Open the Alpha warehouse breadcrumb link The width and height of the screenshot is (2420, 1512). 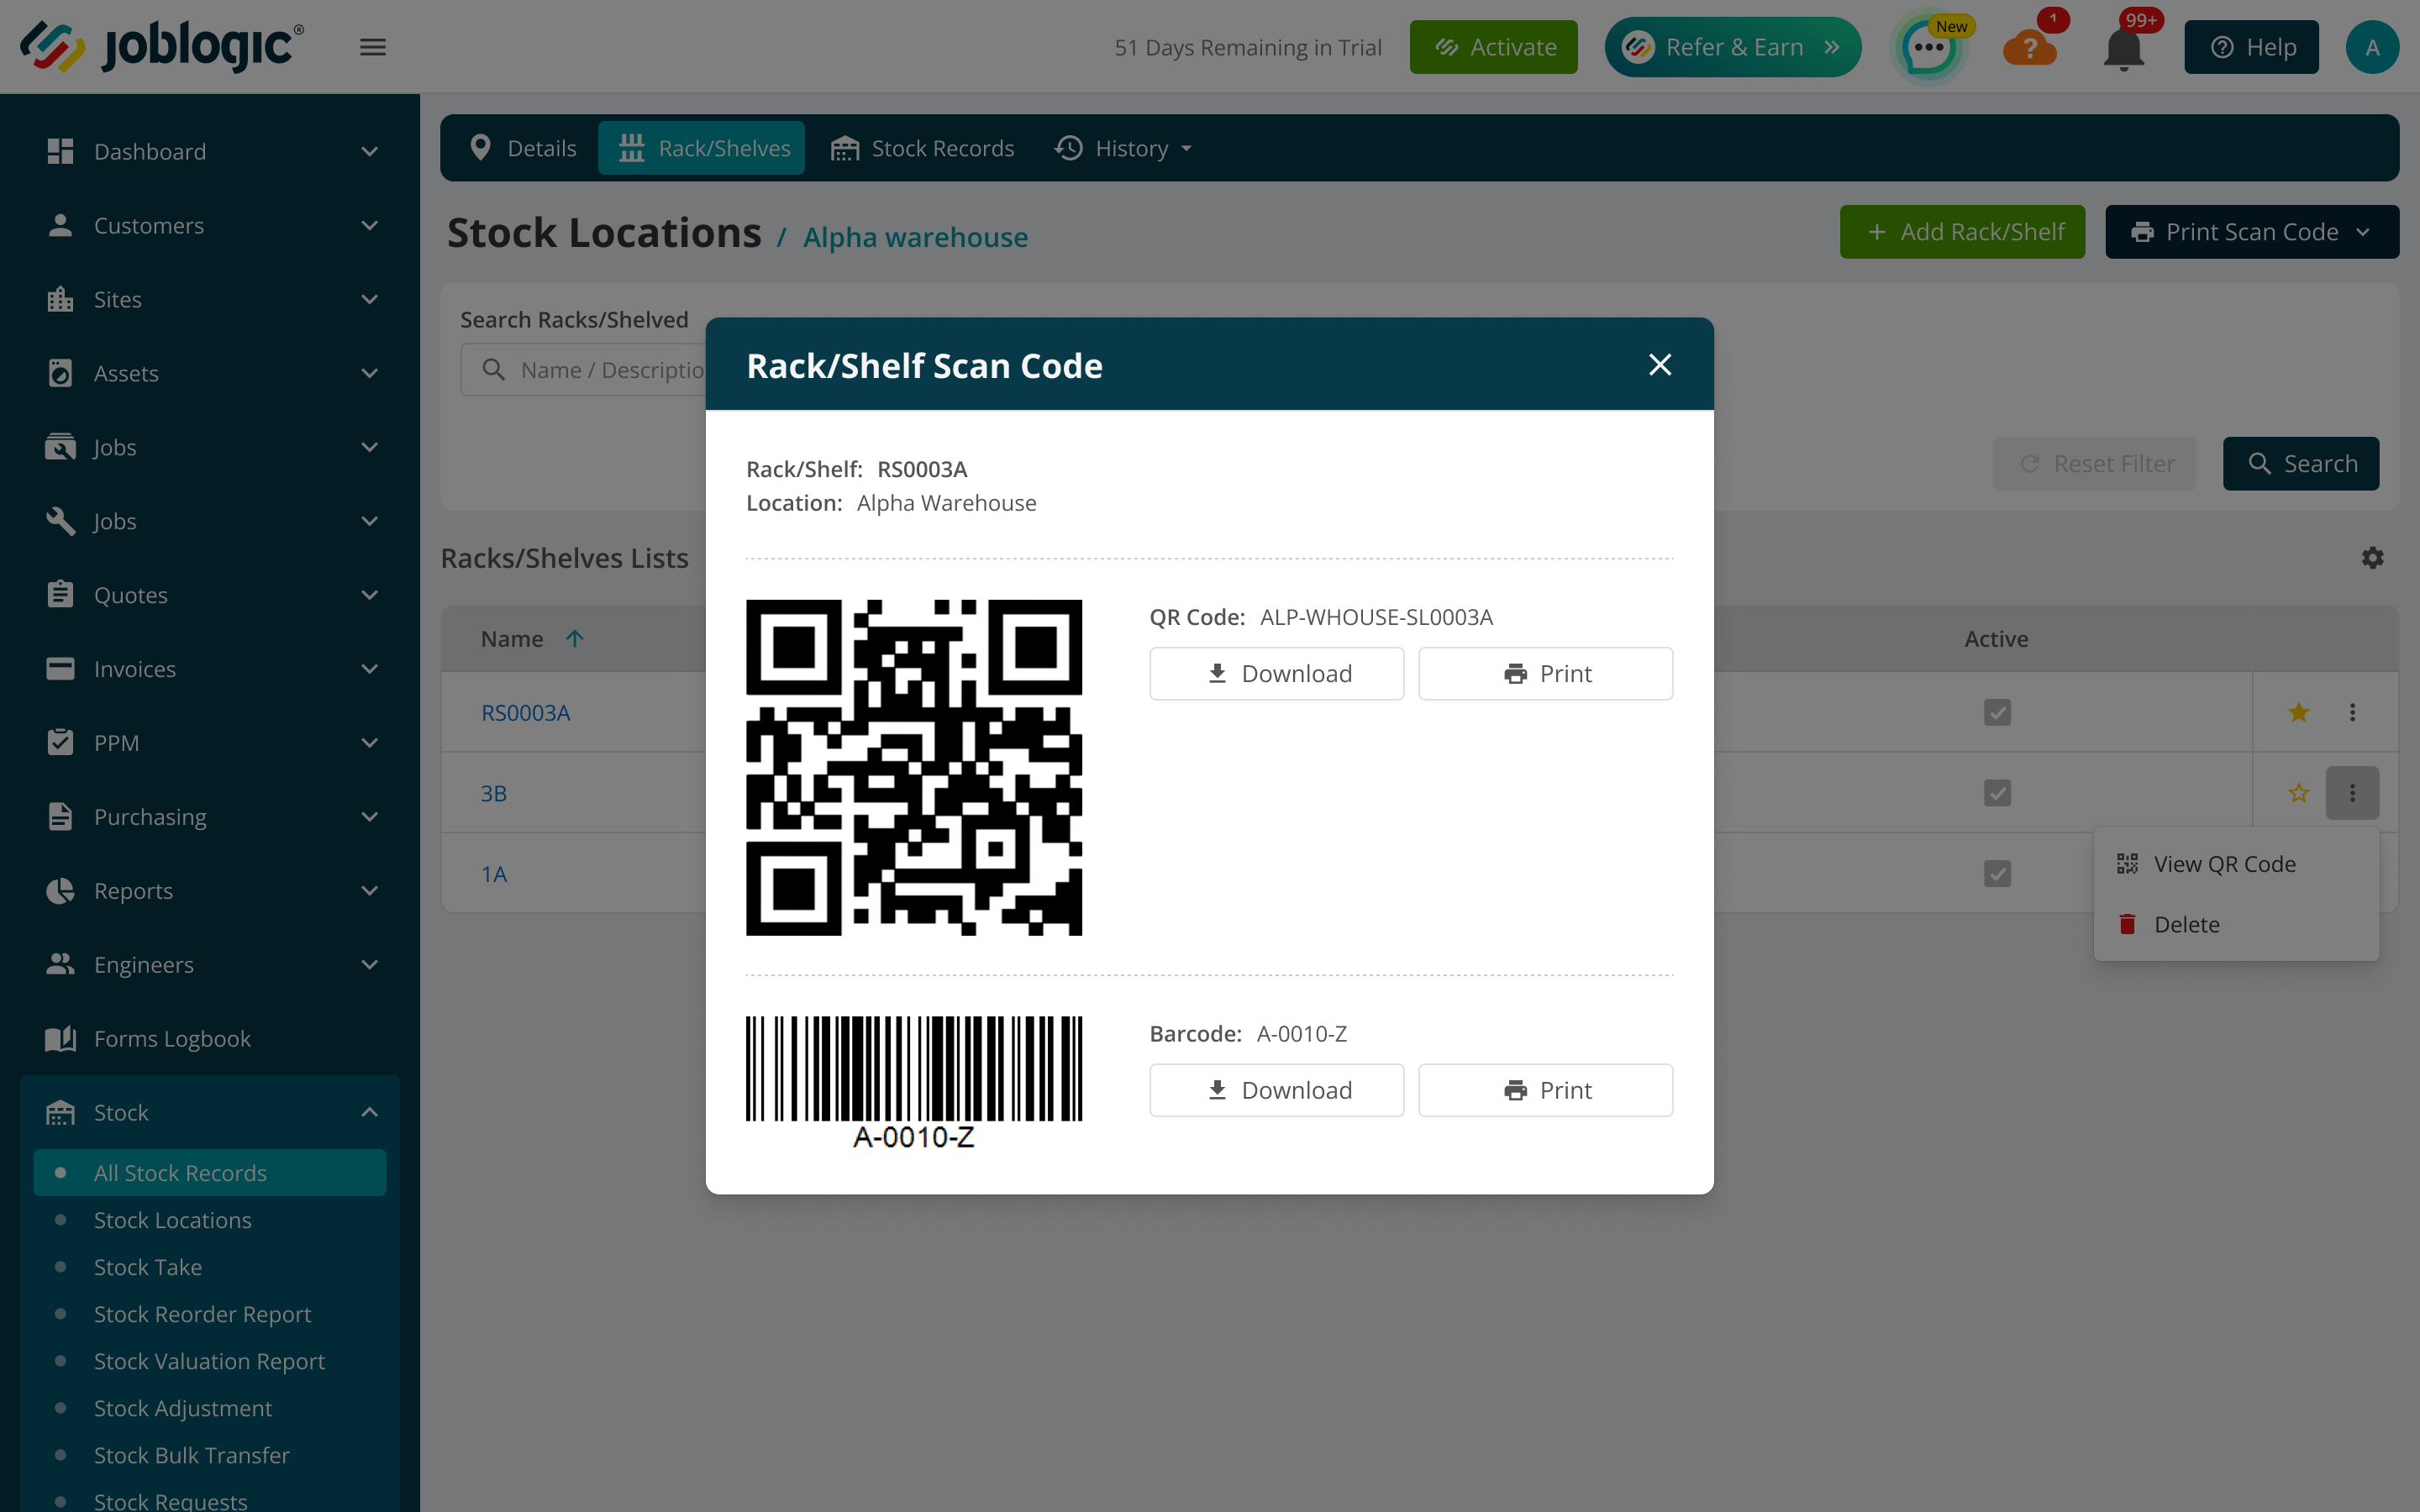coord(915,237)
